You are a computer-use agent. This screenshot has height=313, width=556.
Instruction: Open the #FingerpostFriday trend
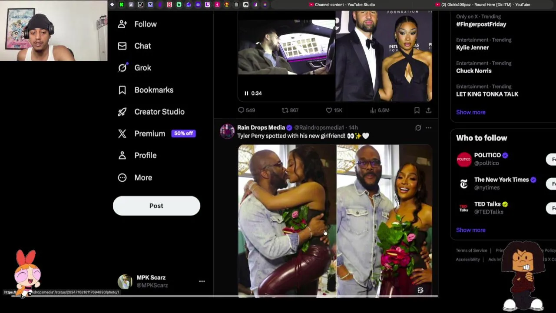(481, 24)
